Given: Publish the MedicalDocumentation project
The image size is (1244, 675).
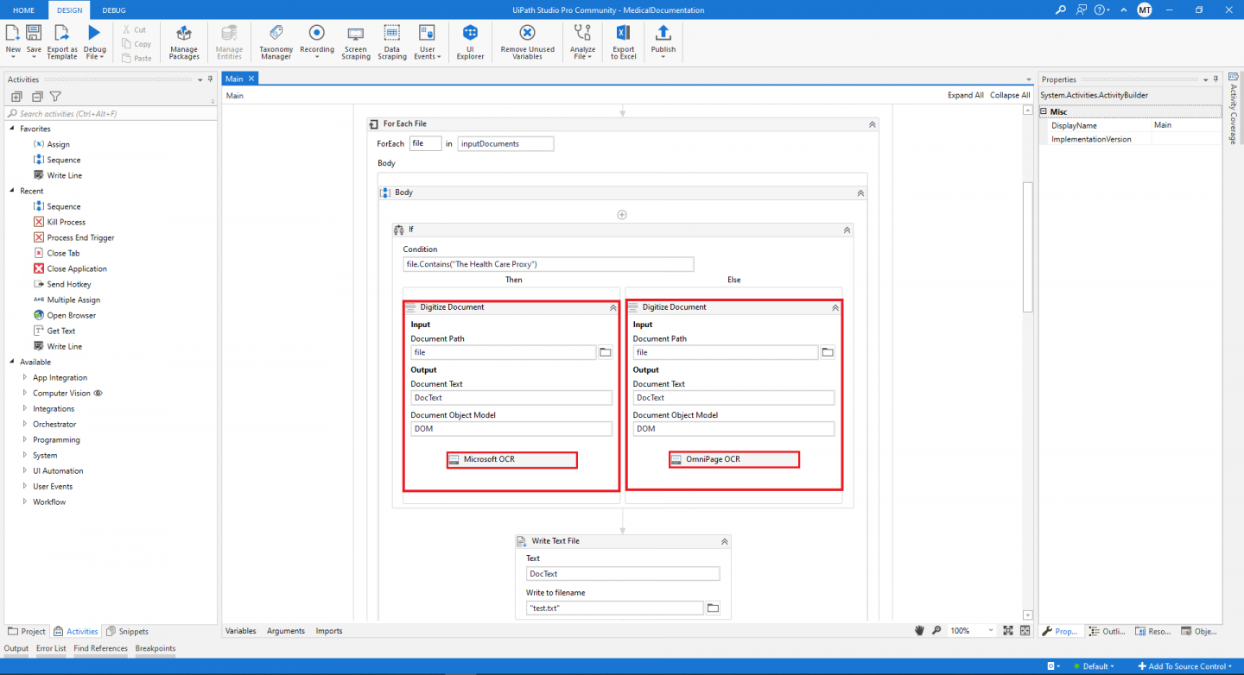Looking at the screenshot, I should point(663,41).
